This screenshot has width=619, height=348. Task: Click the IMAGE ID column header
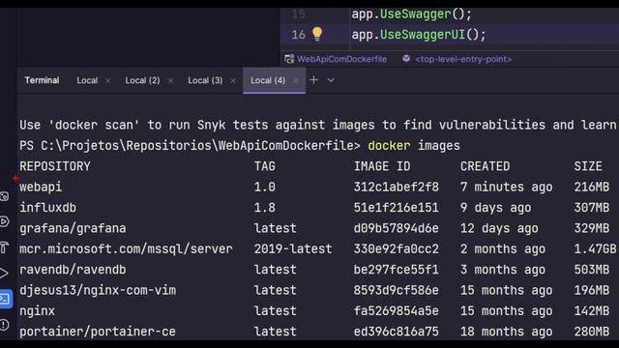(382, 166)
